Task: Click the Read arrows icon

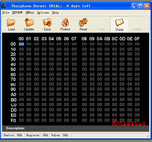Action: click(x=83, y=22)
